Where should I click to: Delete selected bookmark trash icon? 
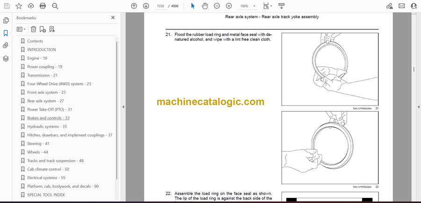click(x=34, y=29)
